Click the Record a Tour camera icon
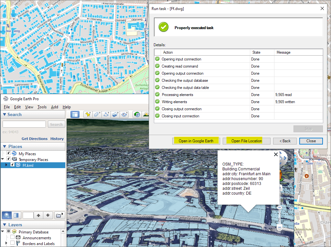331x247 pixels. (x=124, y=114)
